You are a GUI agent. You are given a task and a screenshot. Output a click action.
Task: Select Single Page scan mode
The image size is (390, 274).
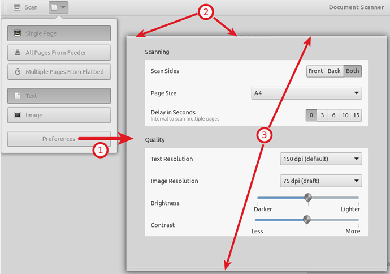click(x=59, y=33)
